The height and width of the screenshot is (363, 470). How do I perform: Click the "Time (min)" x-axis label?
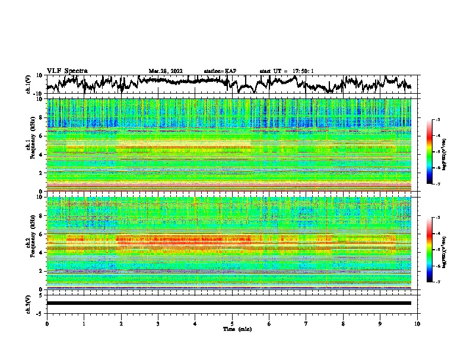[237, 329]
